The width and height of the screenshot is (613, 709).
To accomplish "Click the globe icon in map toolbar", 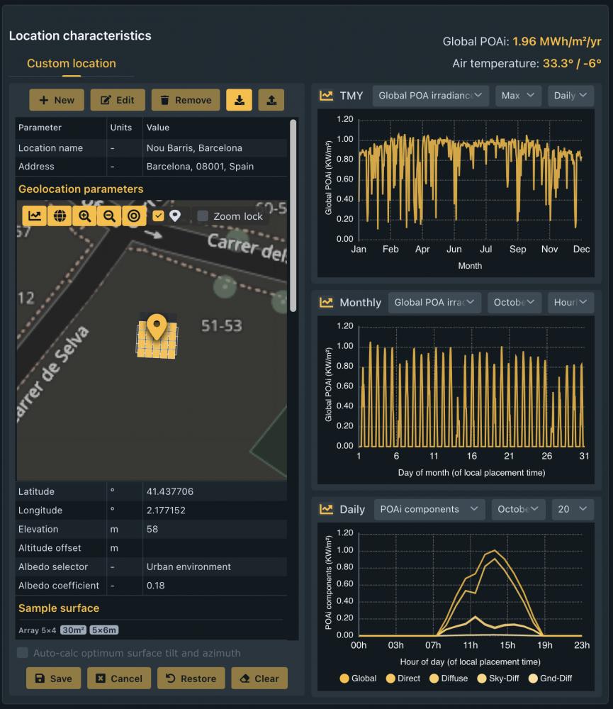I will [60, 216].
